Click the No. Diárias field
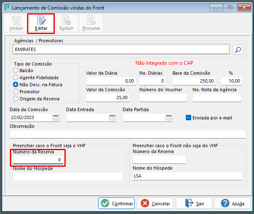Viewport: 254px width, 214px height. (x=153, y=81)
